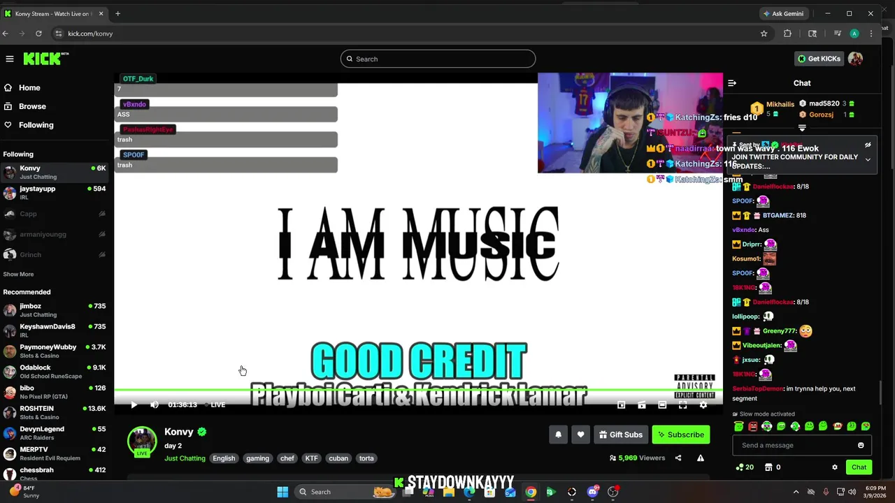Reload the page in Chrome
This screenshot has width=895, height=503.
[x=38, y=34]
